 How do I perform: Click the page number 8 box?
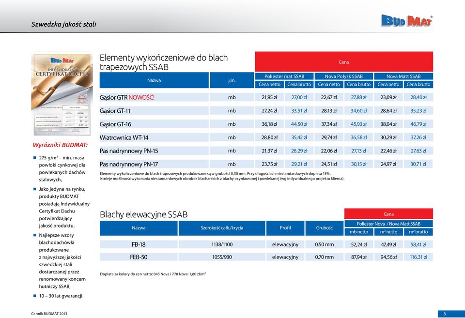(x=451, y=314)
